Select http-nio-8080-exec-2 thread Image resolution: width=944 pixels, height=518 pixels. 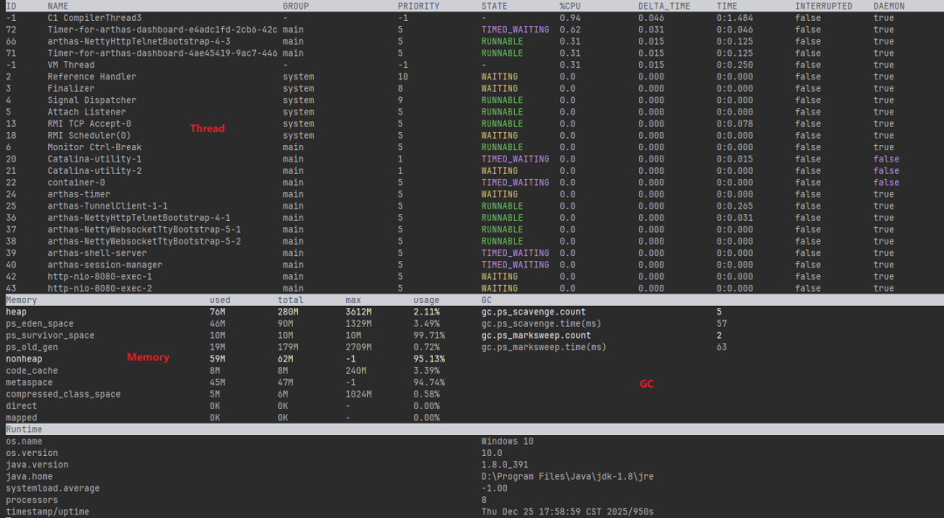(100, 288)
